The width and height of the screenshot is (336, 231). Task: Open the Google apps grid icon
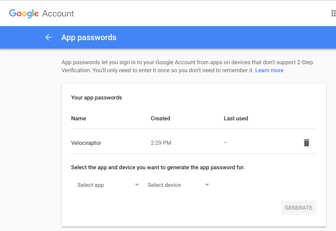pos(333,13)
